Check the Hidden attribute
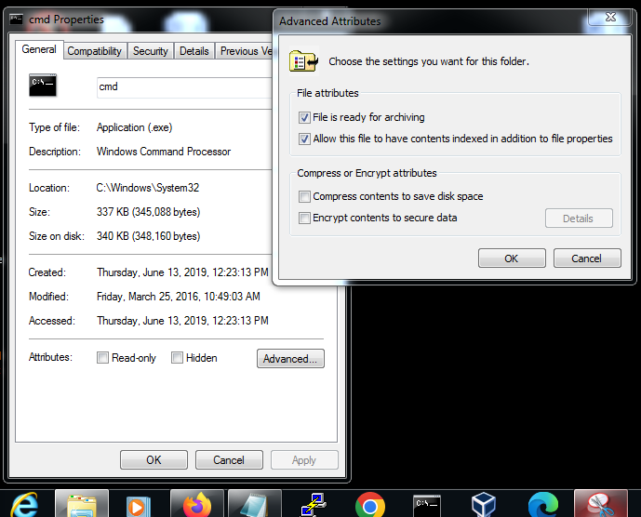641x517 pixels. click(177, 358)
